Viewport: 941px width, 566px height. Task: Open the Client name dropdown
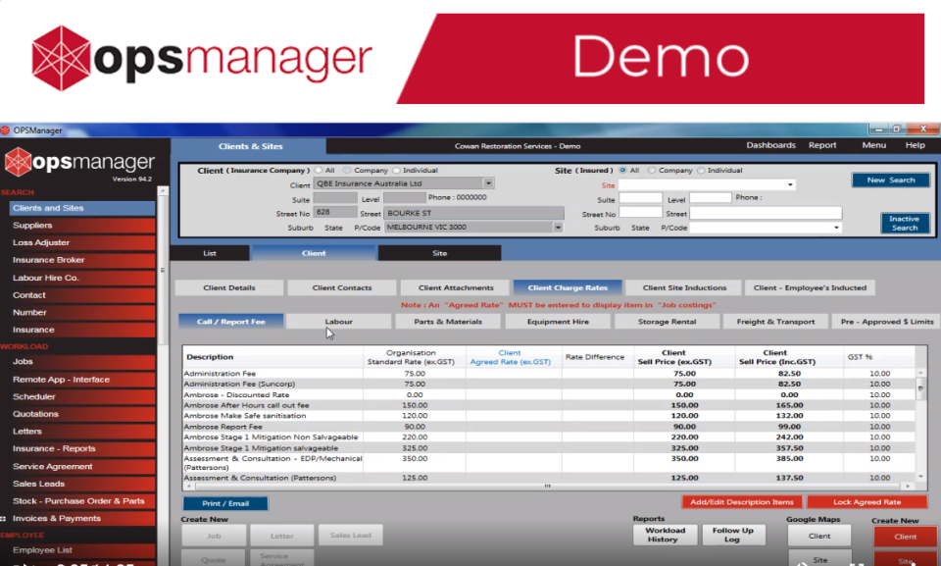(x=488, y=182)
